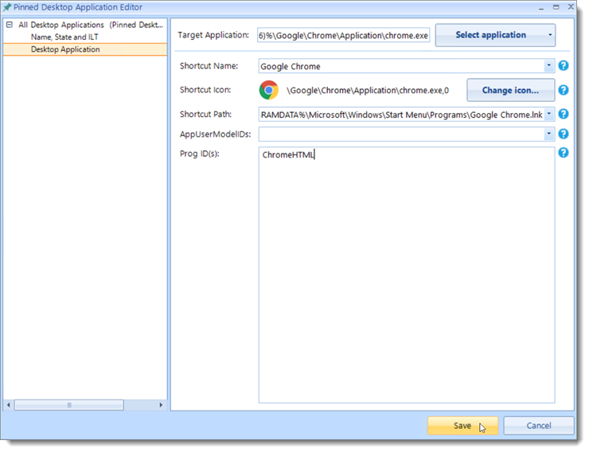The height and width of the screenshot is (452, 589).
Task: Click the tree scrollbar left arrow
Action: [x=8, y=405]
